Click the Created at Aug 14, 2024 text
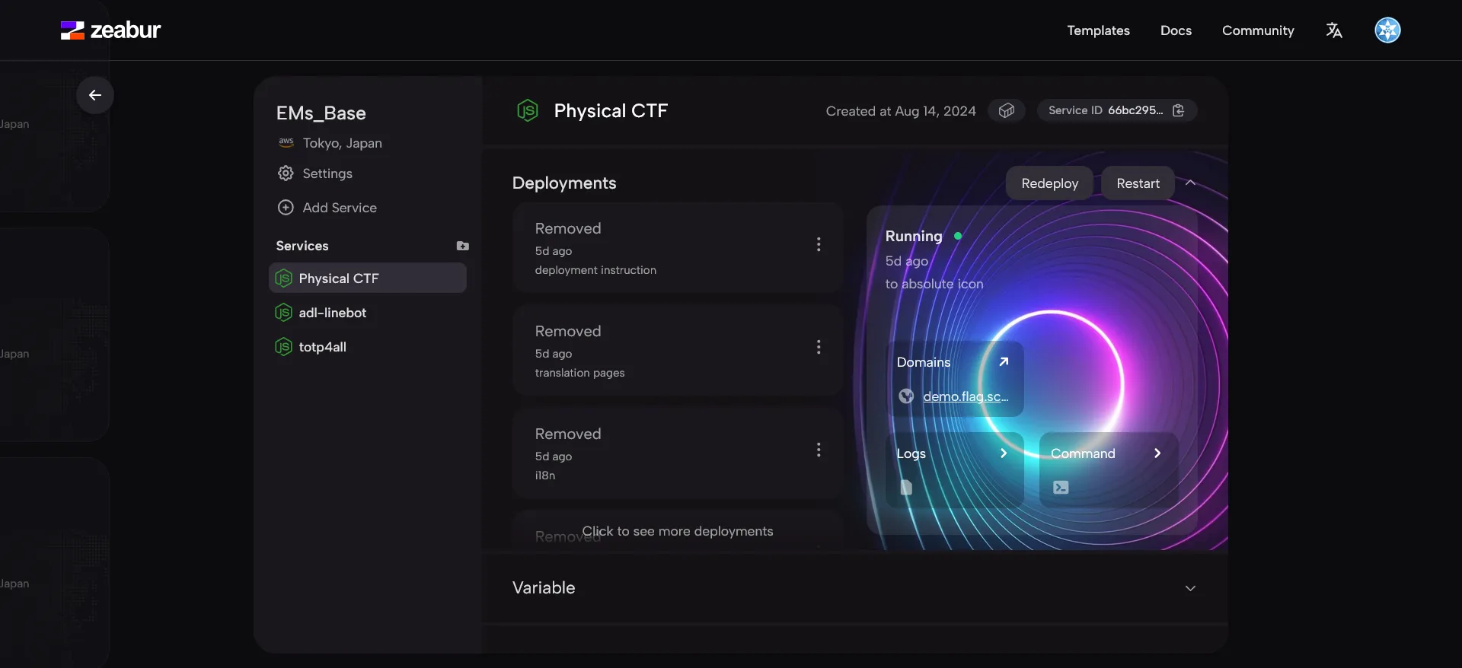This screenshot has height=668, width=1462. 901,111
